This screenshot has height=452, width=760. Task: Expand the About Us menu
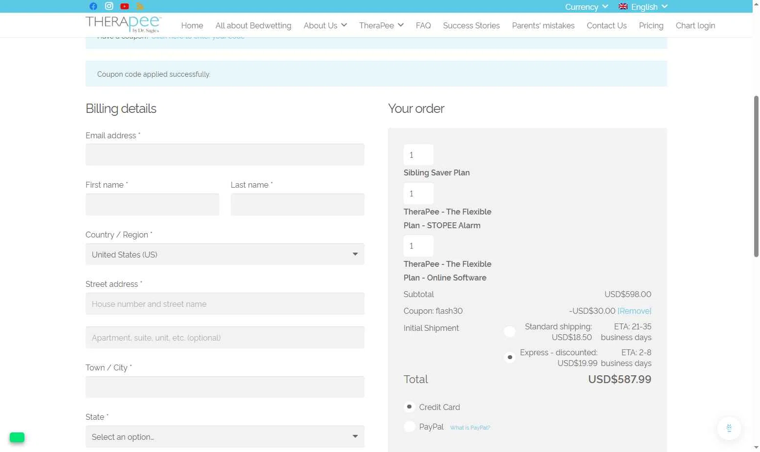pyautogui.click(x=325, y=25)
